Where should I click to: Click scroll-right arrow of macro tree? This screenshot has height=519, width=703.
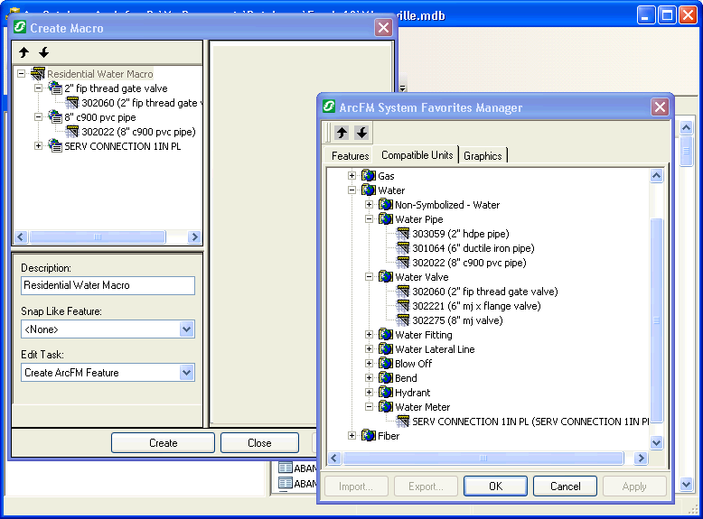point(194,236)
